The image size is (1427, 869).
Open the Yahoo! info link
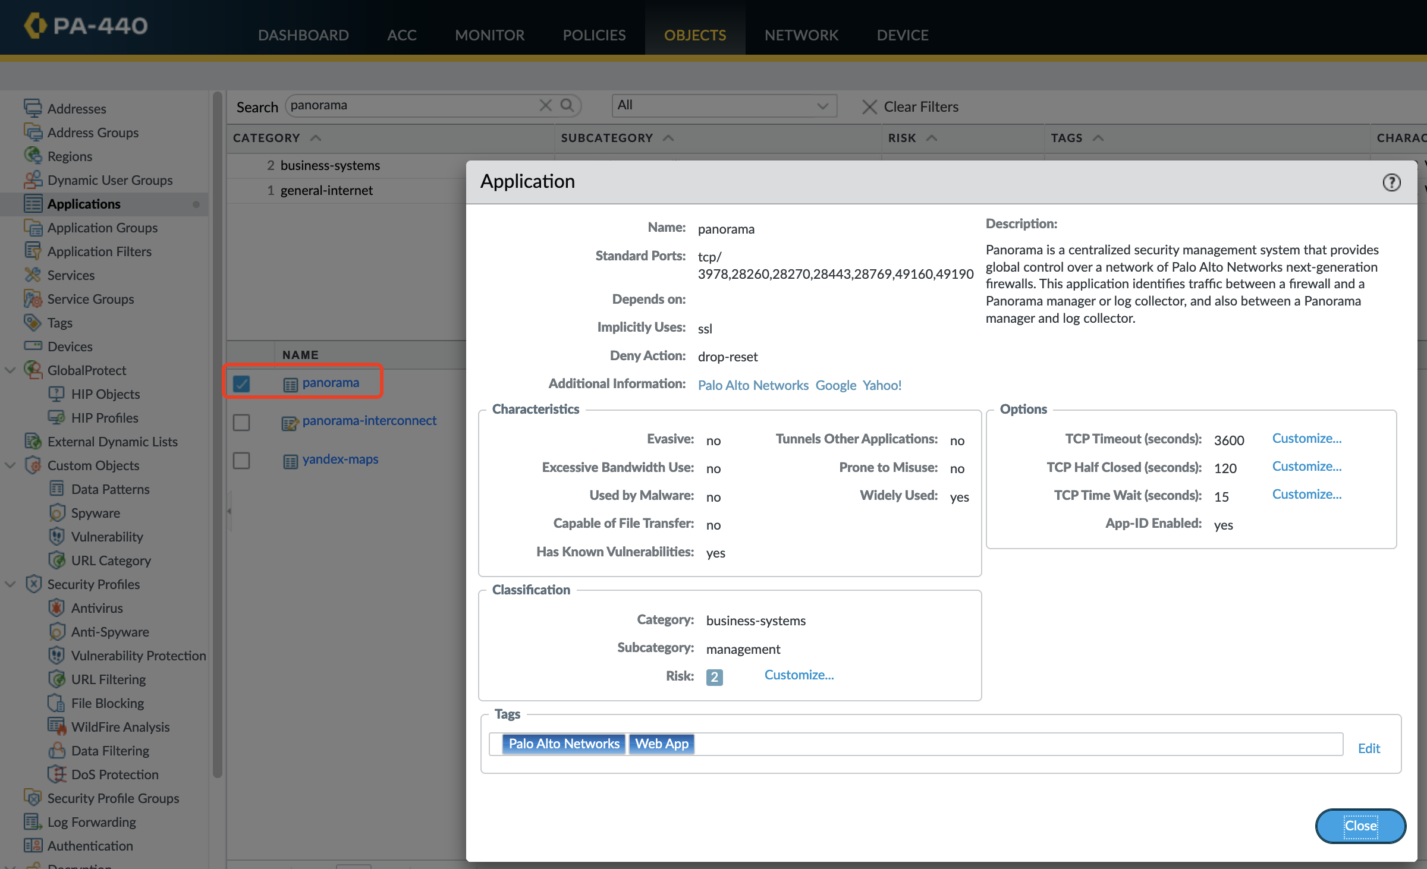(882, 385)
